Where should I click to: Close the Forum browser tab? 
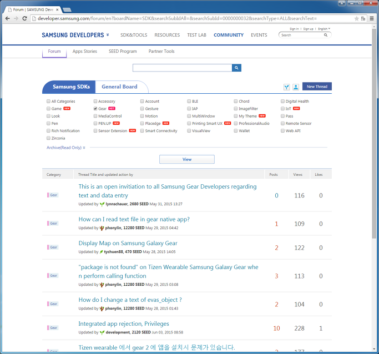pos(57,9)
